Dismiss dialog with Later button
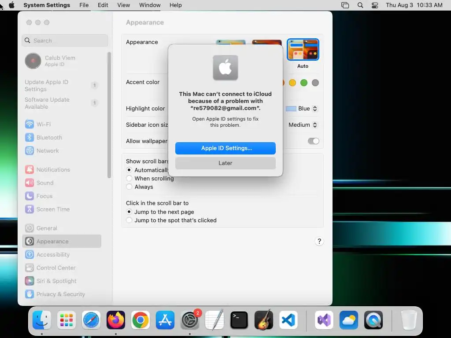Screen dimensions: 451x338 pos(225,163)
